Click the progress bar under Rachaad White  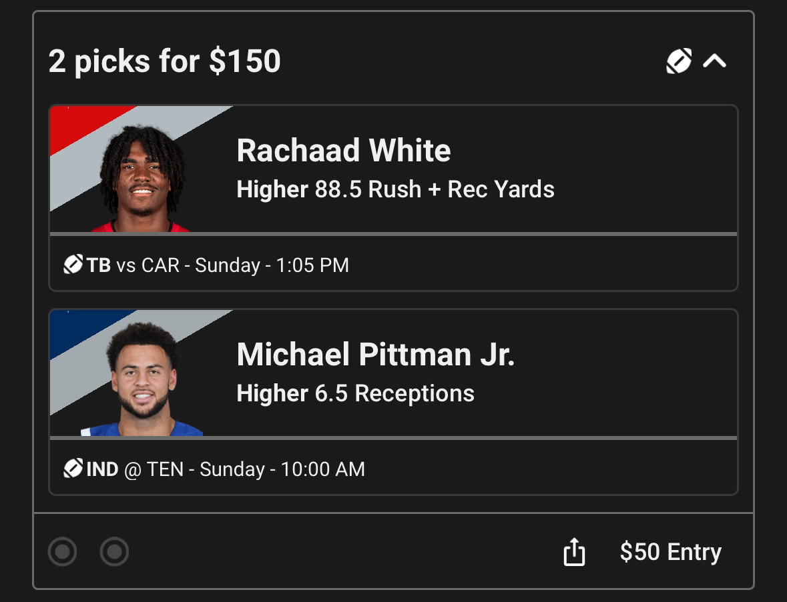(394, 233)
